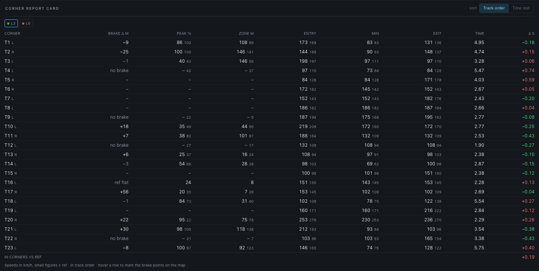The width and height of the screenshot is (539, 271).
Task: Click the Δ S column header
Action: pyautogui.click(x=531, y=34)
